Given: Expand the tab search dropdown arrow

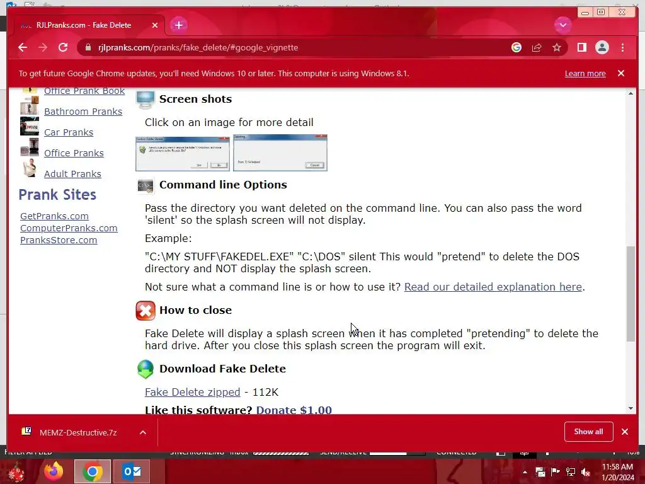Looking at the screenshot, I should click(562, 25).
